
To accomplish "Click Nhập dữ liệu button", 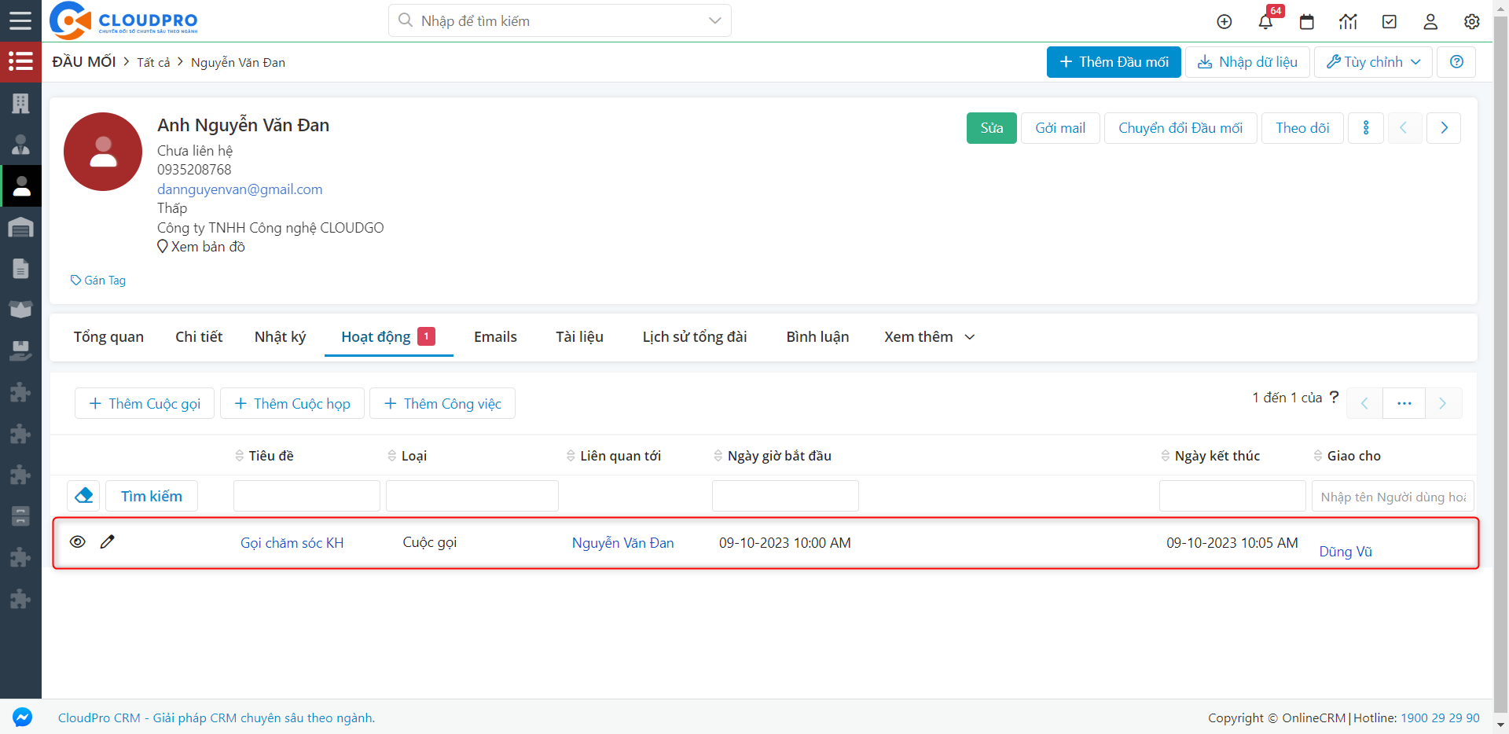I will [1247, 62].
